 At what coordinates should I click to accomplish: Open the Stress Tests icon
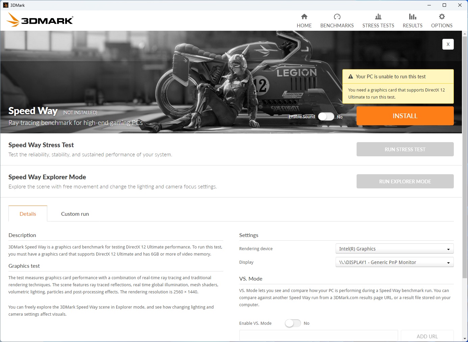(378, 17)
